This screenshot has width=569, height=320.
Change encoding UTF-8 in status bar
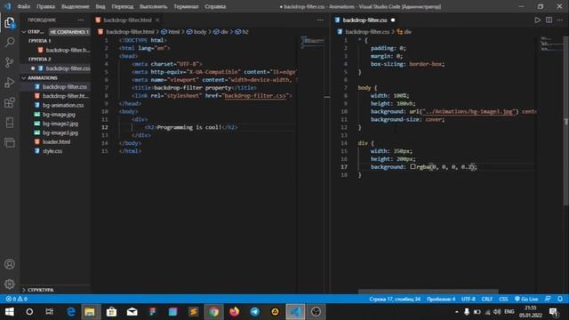pyautogui.click(x=469, y=299)
